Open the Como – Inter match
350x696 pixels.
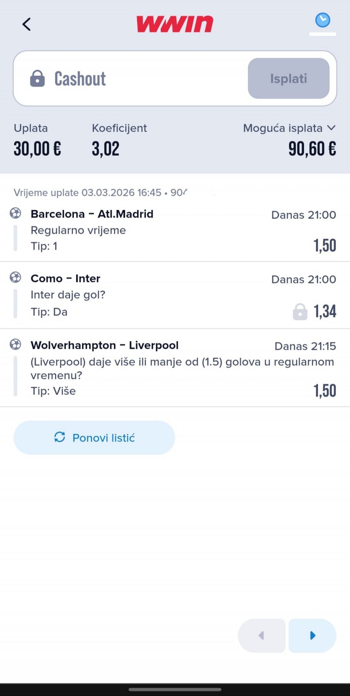click(65, 278)
